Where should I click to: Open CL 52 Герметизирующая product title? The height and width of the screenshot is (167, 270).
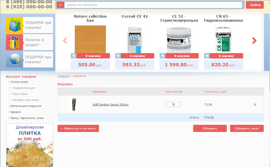[x=179, y=18]
